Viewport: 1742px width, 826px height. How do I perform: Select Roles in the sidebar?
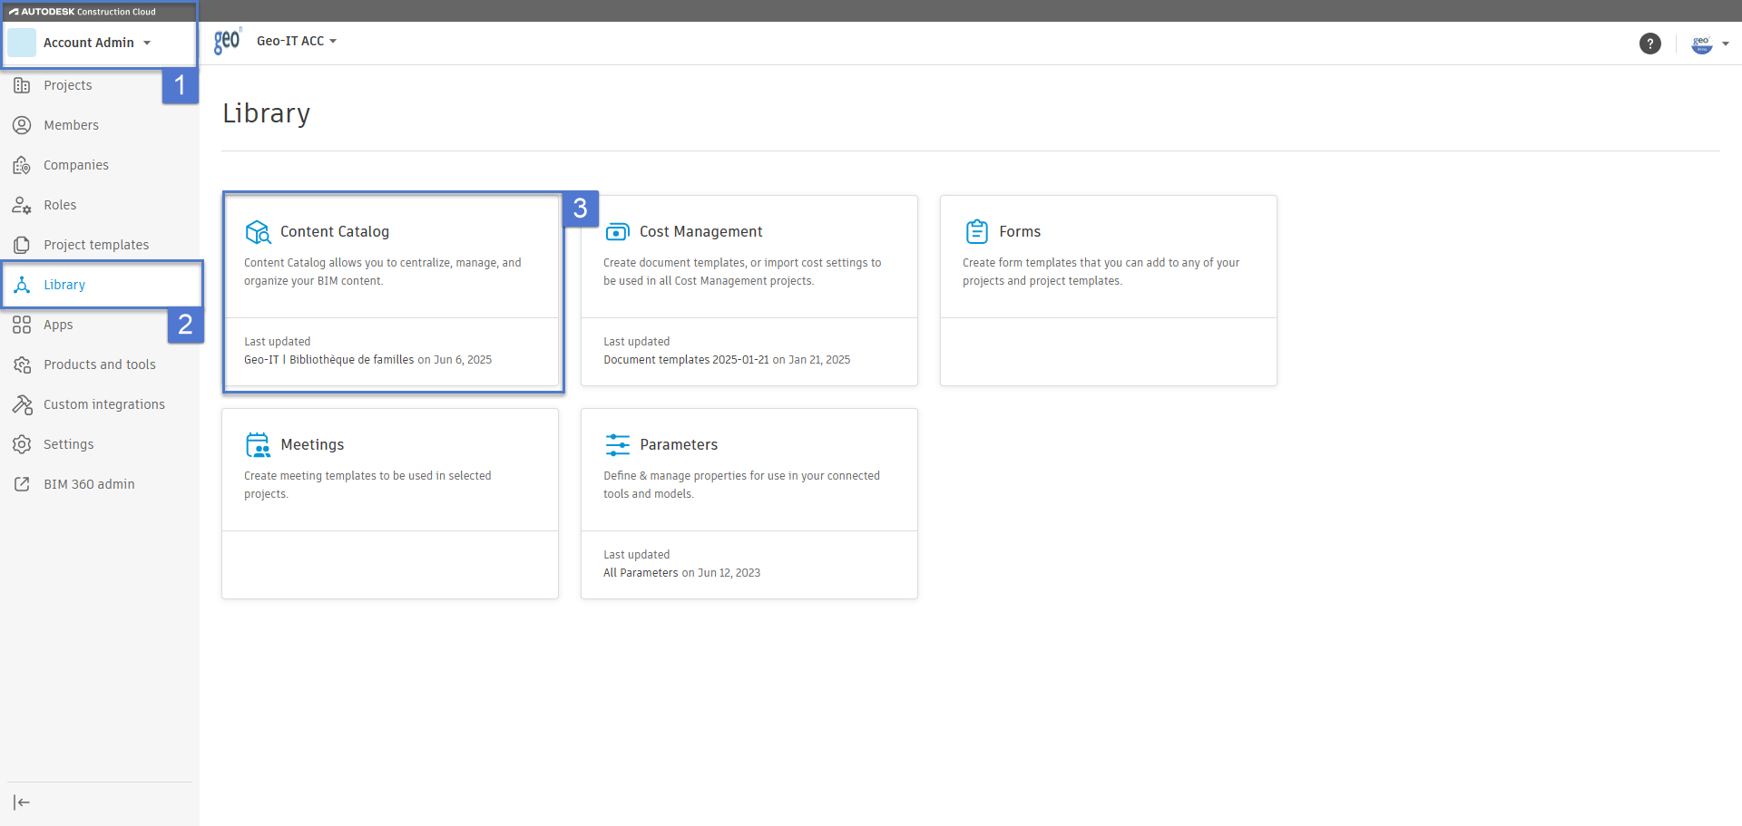pos(60,205)
